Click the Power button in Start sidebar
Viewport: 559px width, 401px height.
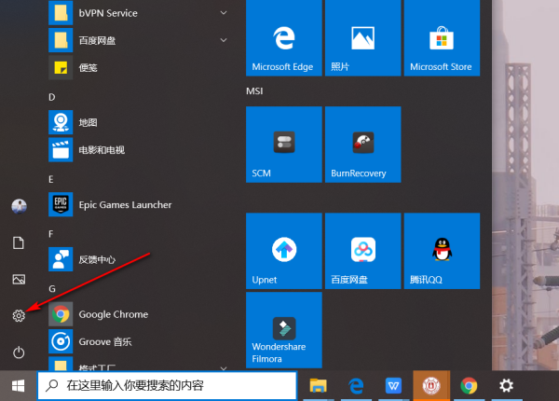(19, 353)
